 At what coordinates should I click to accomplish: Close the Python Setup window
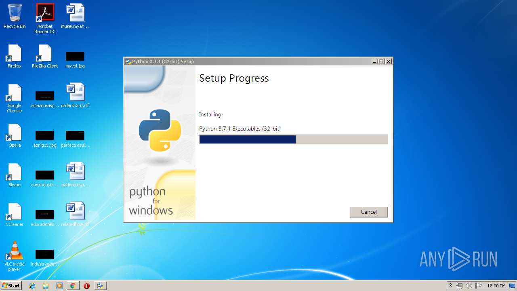(x=388, y=61)
